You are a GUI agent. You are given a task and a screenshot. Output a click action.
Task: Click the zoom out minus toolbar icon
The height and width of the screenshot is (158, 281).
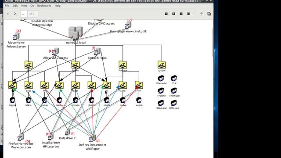pos(166,14)
